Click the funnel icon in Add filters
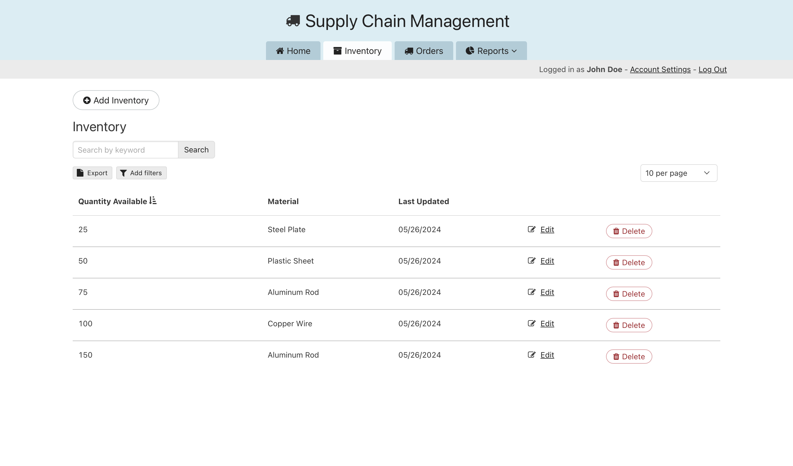793x466 pixels. [123, 173]
